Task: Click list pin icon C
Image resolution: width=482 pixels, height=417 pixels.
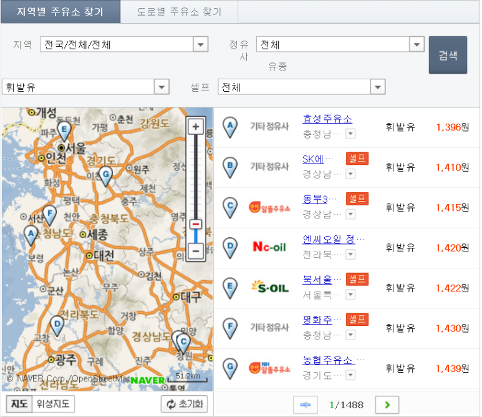Action: pyautogui.click(x=230, y=208)
